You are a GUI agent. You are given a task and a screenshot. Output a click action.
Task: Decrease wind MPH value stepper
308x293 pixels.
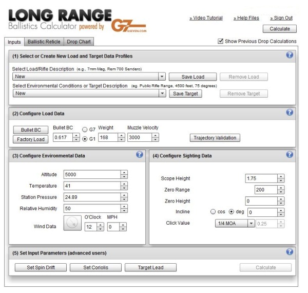[123, 229]
